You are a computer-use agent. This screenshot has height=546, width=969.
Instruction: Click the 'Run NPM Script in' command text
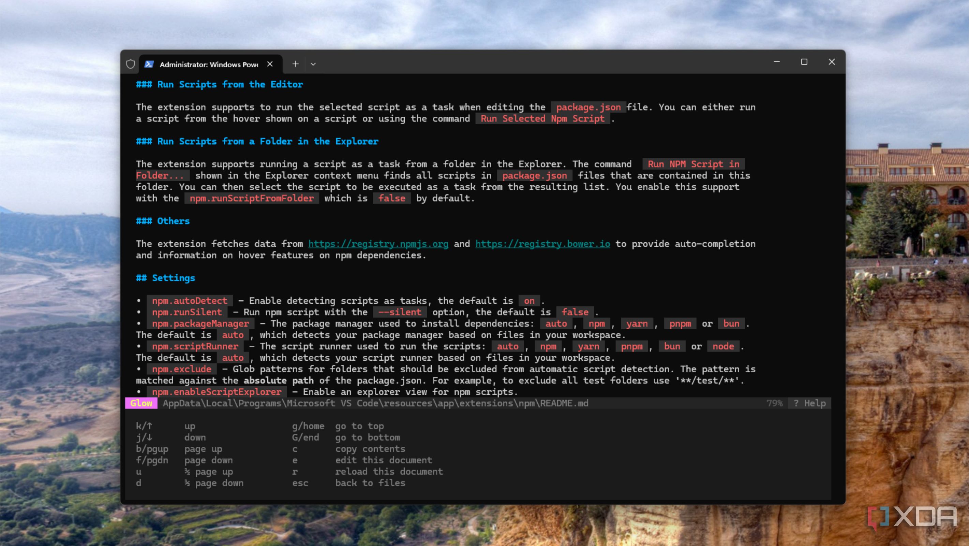click(693, 164)
